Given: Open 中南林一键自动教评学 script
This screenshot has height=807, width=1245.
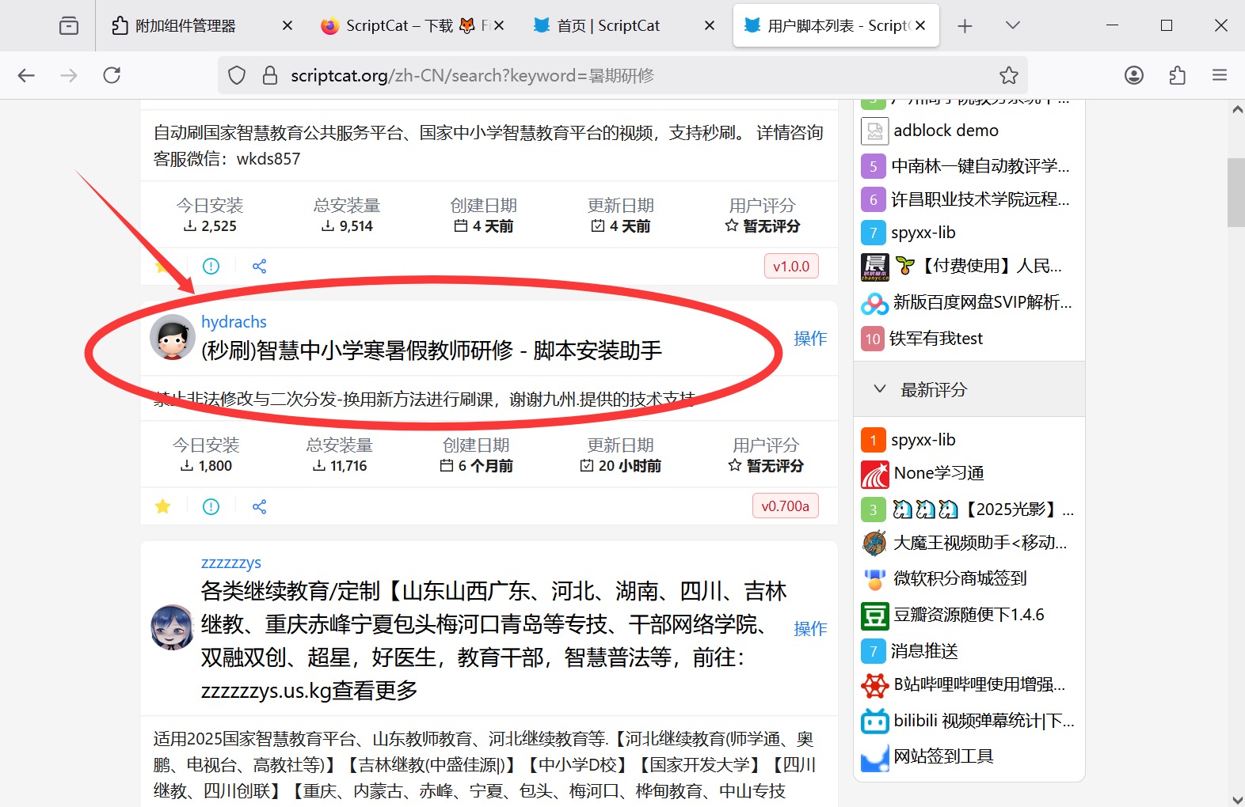Looking at the screenshot, I should coord(980,166).
